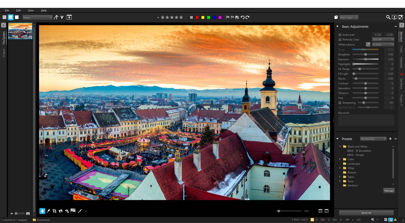Open the Tint Off dropdown

click(383, 39)
